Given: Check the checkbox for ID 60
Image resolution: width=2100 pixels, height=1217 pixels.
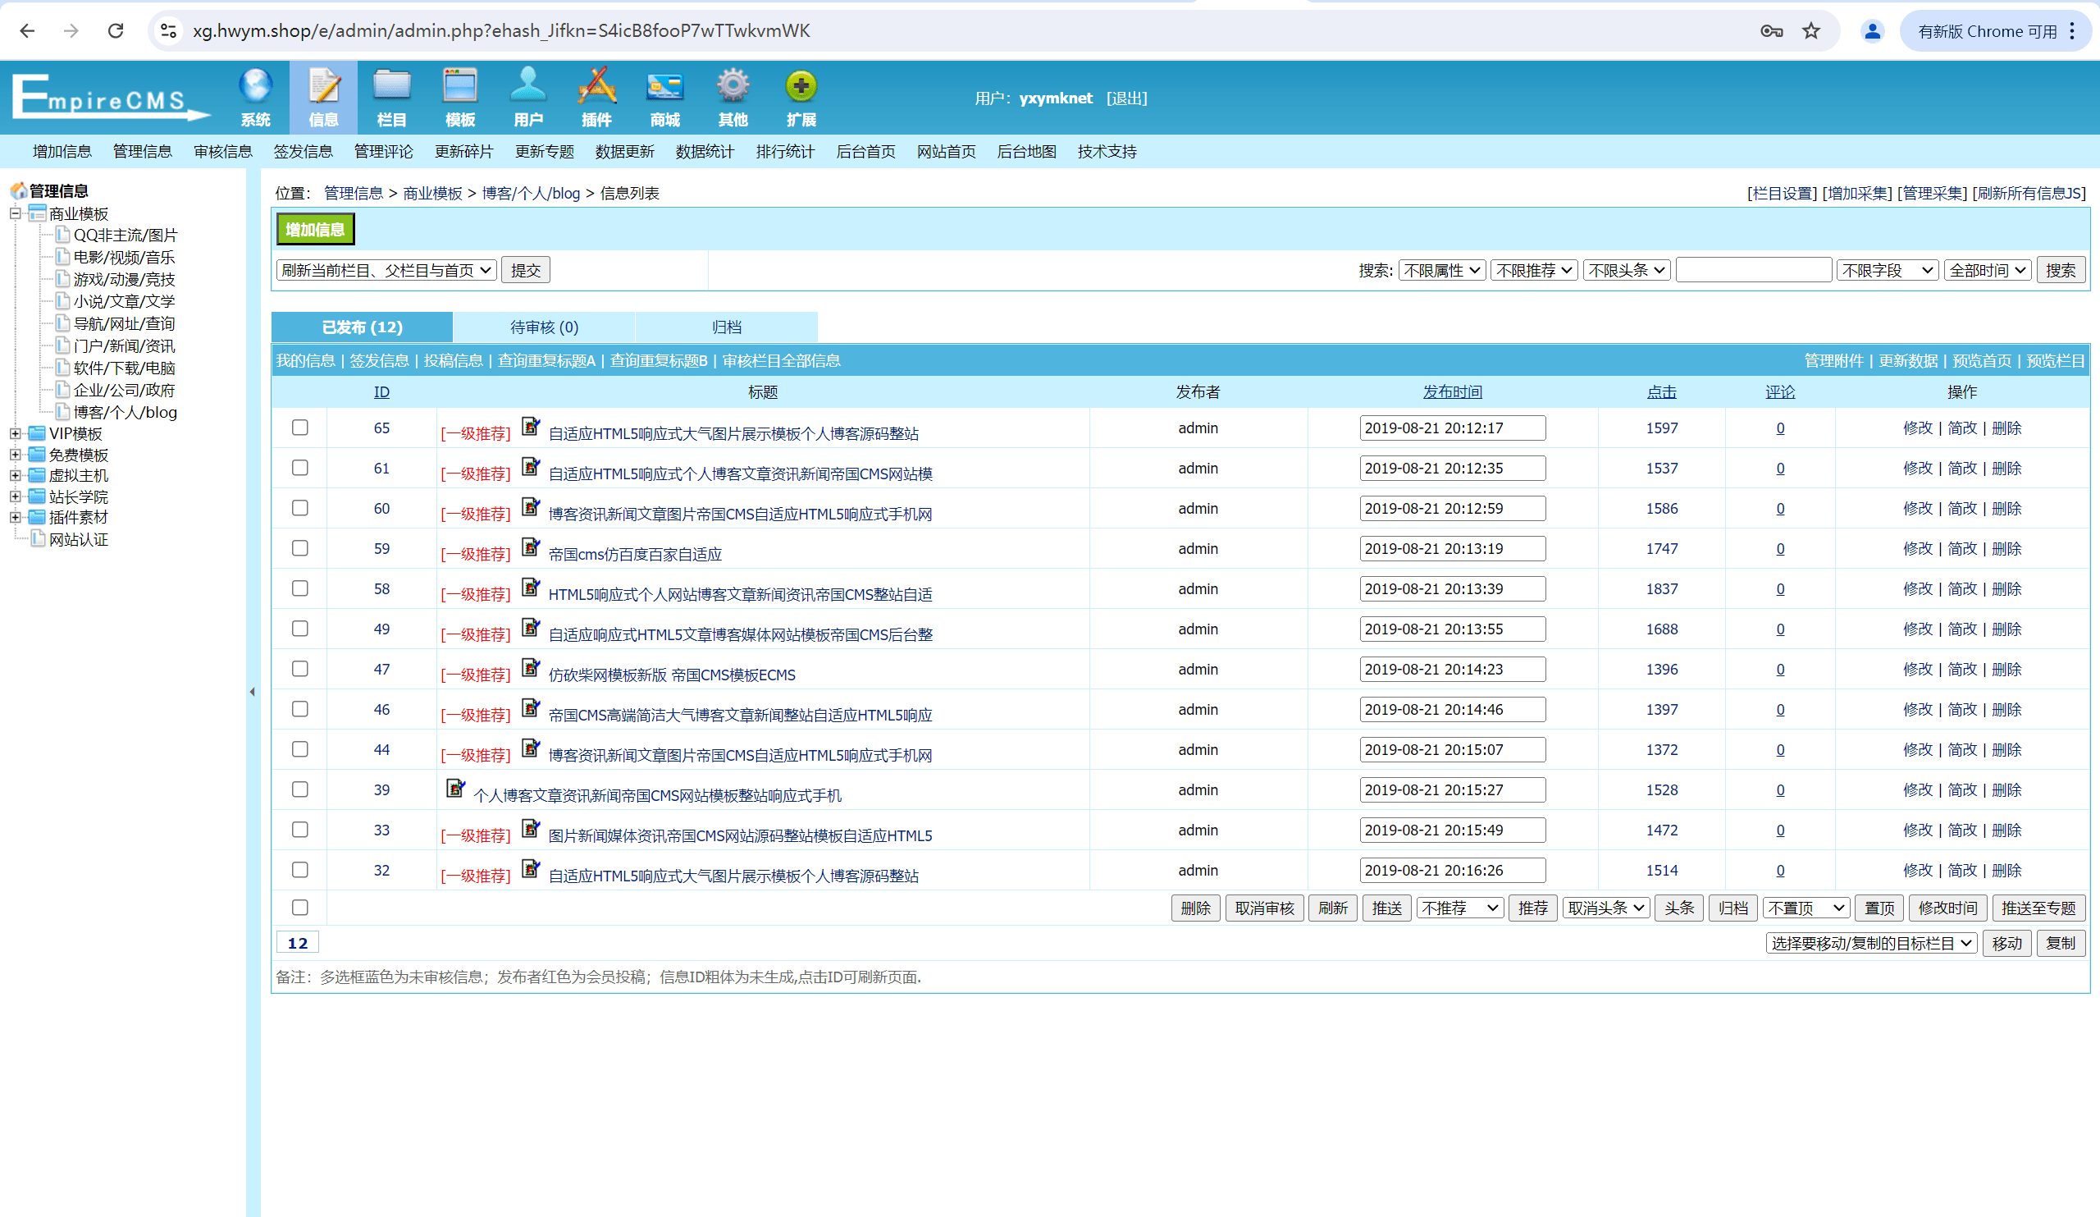Looking at the screenshot, I should click(300, 508).
